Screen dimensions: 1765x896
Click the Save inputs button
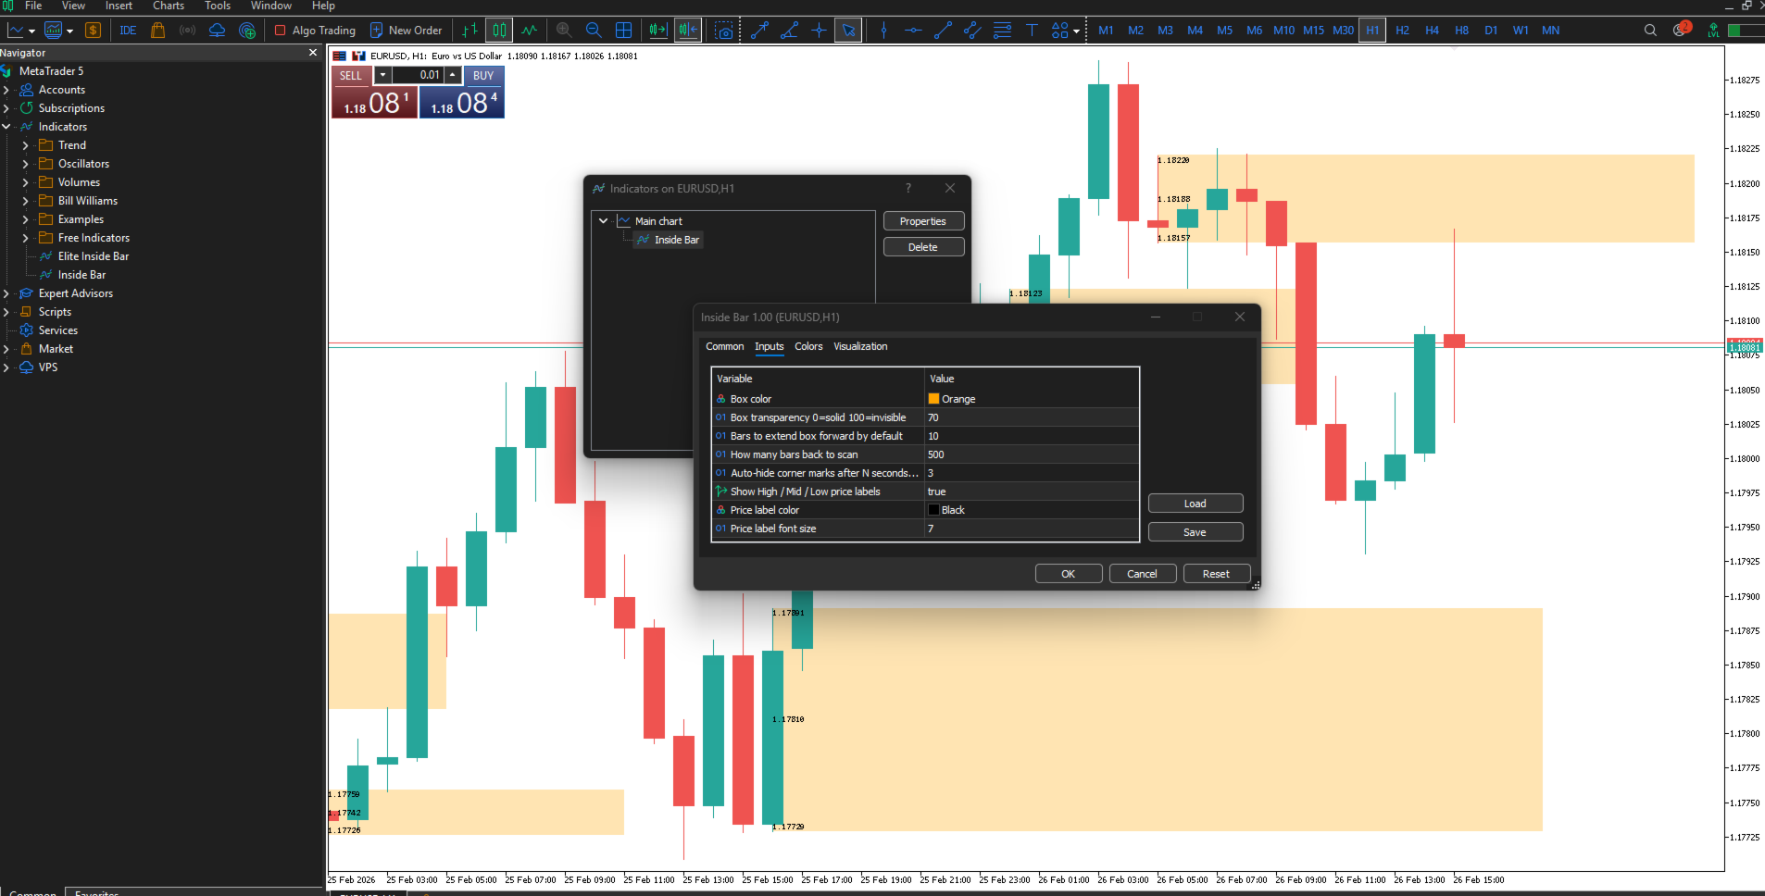click(1195, 532)
